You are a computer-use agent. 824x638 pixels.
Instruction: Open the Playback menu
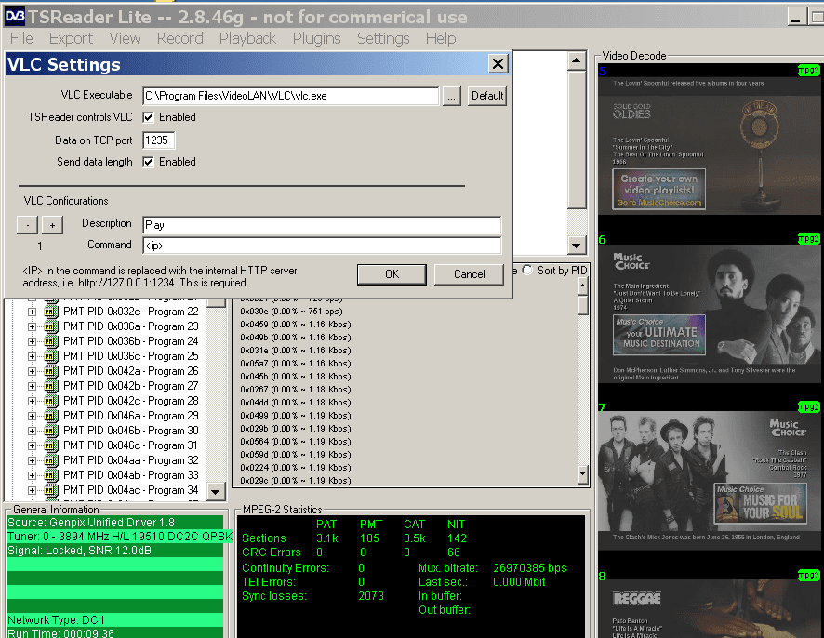coord(247,38)
